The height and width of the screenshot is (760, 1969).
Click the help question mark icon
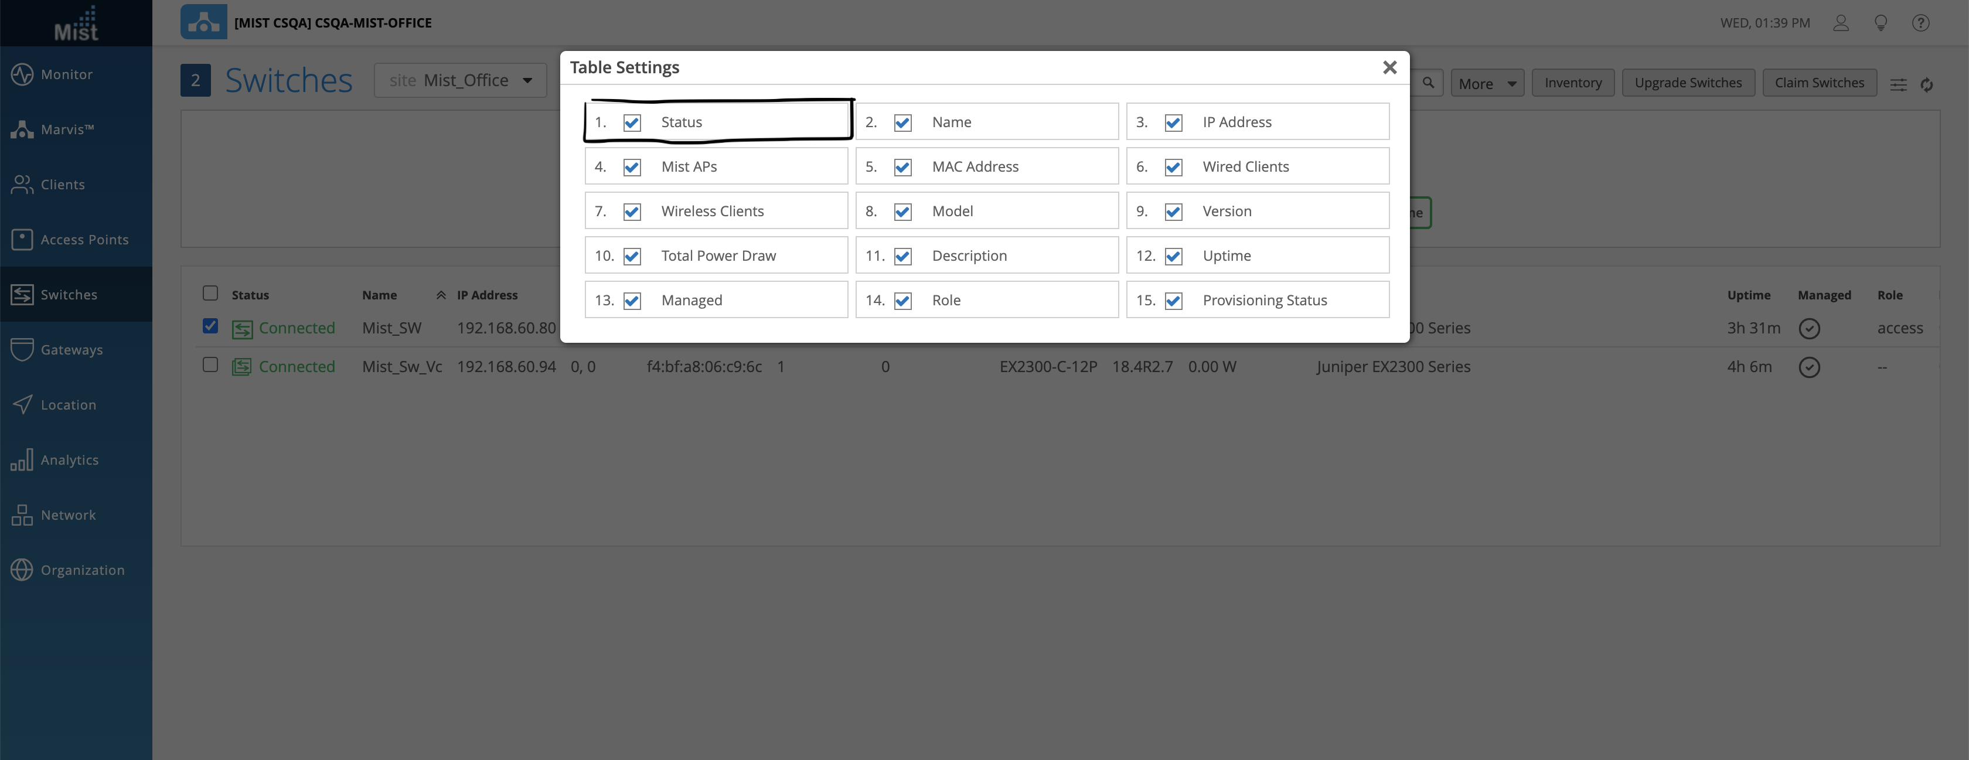(x=1920, y=23)
